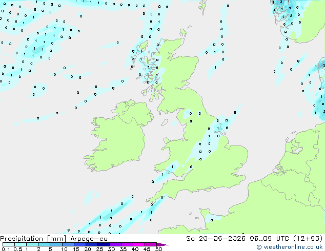
Task: Click the 35–40 mm violet legend swatch
Action: pyautogui.click(x=127, y=244)
